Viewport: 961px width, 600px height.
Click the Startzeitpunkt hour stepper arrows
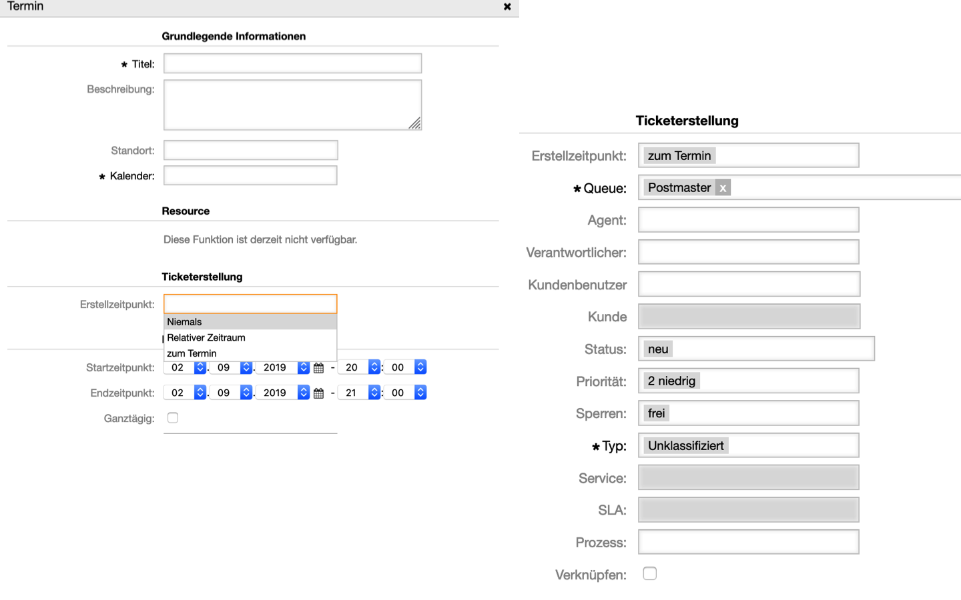(x=374, y=367)
